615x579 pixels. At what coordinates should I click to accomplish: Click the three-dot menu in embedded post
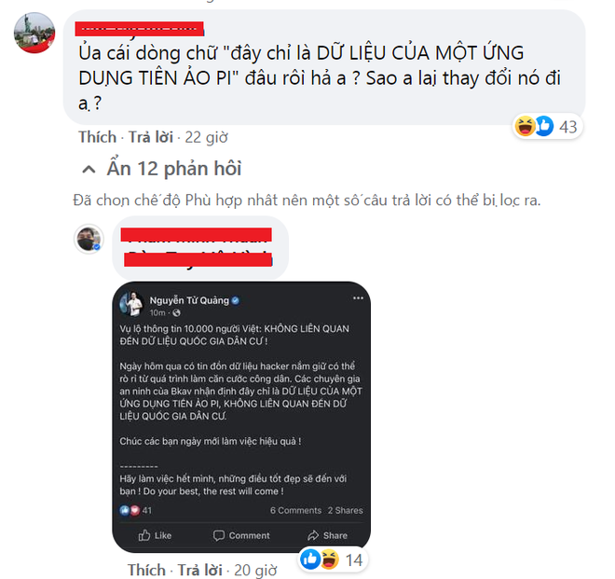pyautogui.click(x=358, y=298)
